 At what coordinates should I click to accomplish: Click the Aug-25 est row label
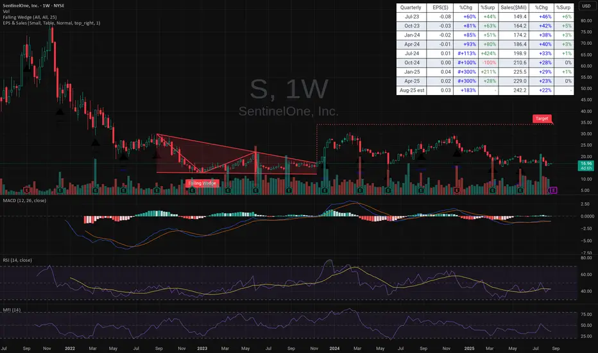411,90
